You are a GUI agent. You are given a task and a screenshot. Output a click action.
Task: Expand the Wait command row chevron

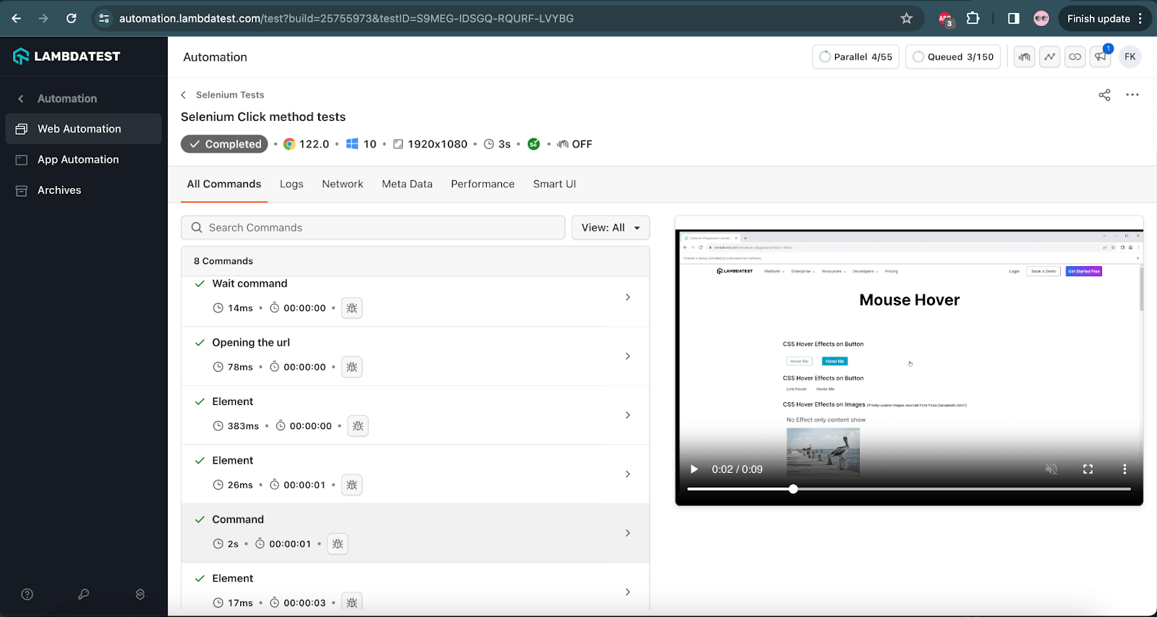(628, 297)
